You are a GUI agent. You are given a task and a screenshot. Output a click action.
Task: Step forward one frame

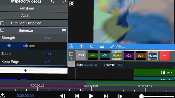click(x=120, y=96)
